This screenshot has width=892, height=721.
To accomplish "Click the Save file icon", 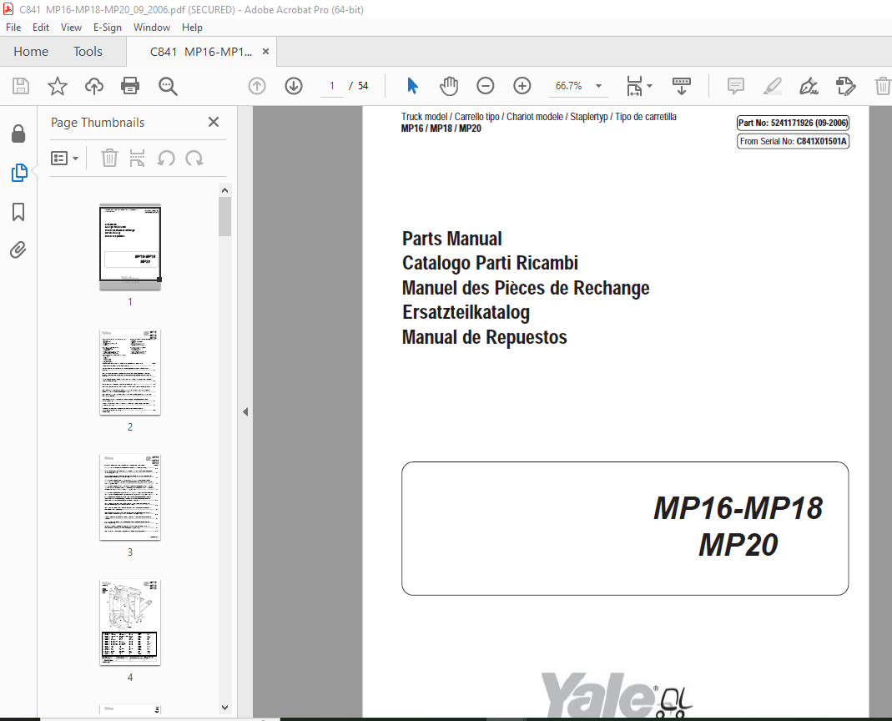I will 21,86.
